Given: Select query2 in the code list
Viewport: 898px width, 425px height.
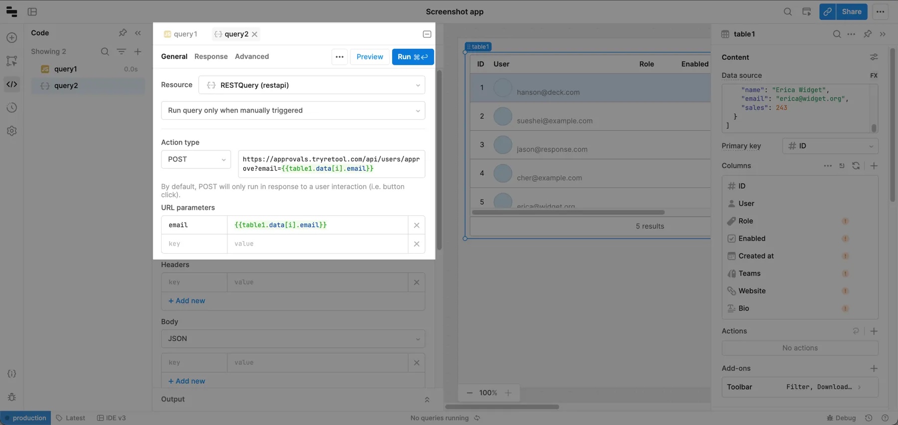Looking at the screenshot, I should point(88,86).
